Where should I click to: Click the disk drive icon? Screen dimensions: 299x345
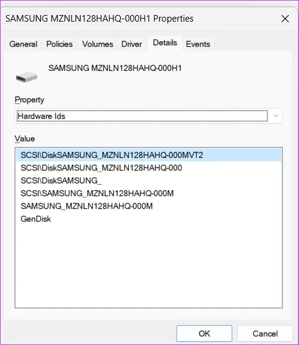point(26,77)
